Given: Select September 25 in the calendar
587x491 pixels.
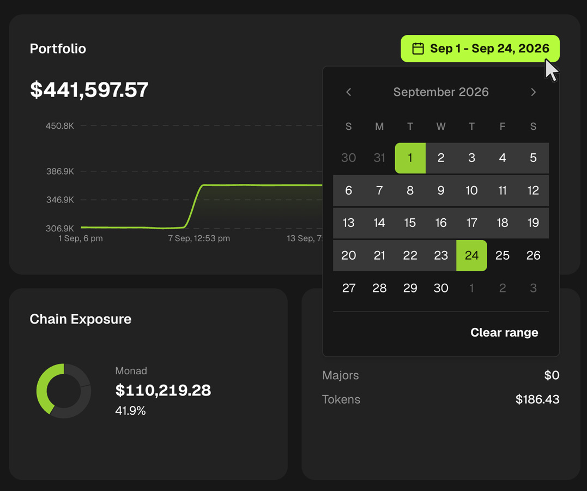Looking at the screenshot, I should [503, 256].
